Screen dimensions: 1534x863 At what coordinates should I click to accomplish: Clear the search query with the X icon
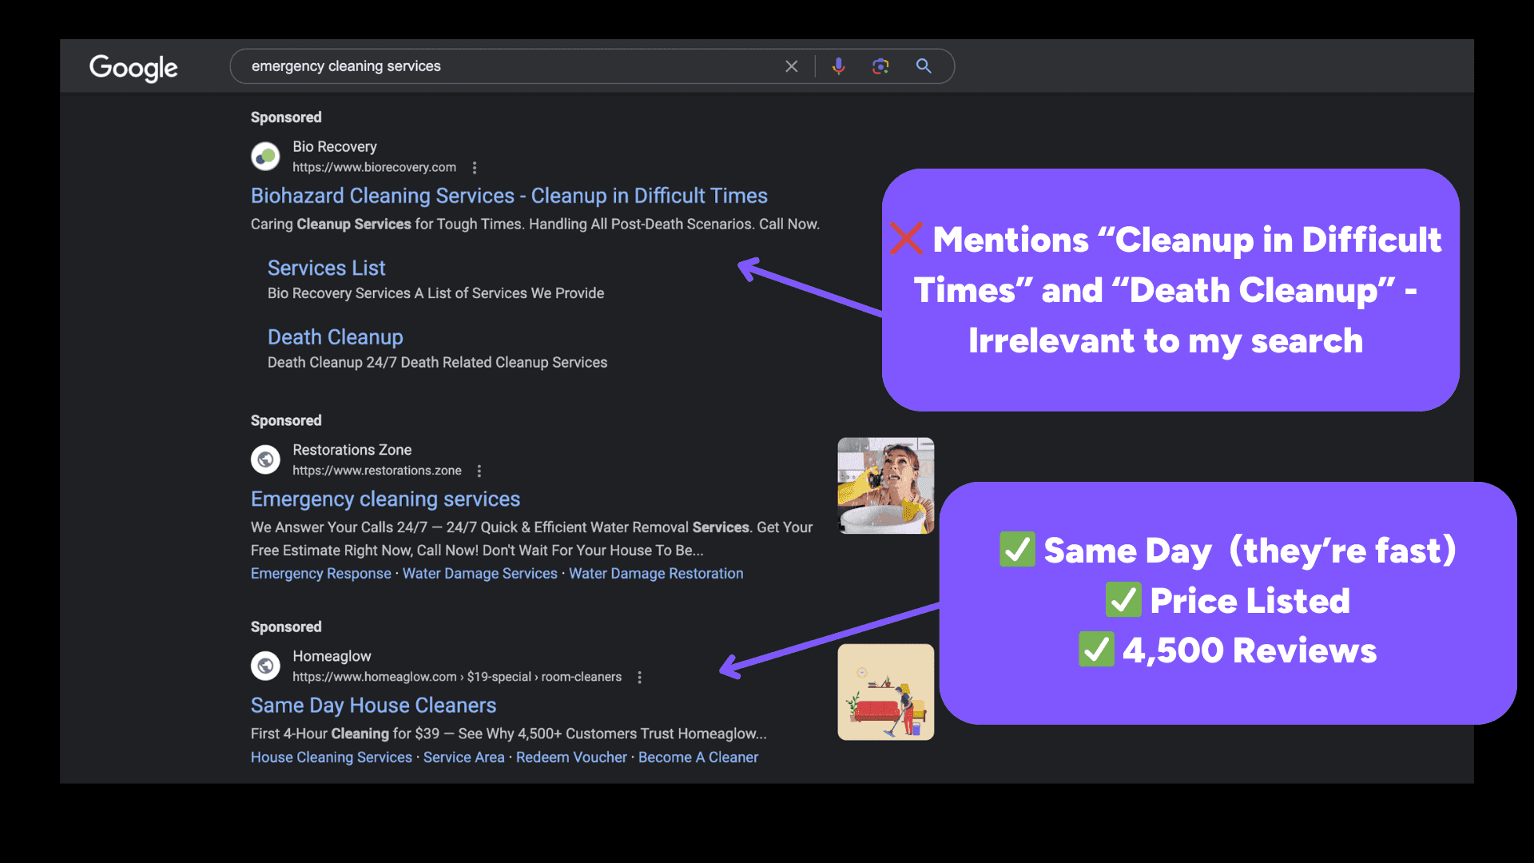[x=792, y=66]
